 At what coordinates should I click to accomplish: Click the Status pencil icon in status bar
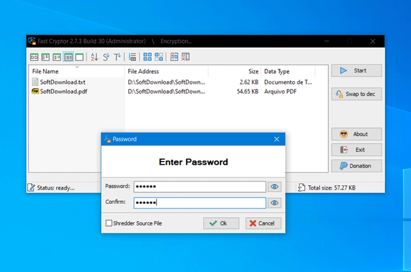click(31, 187)
